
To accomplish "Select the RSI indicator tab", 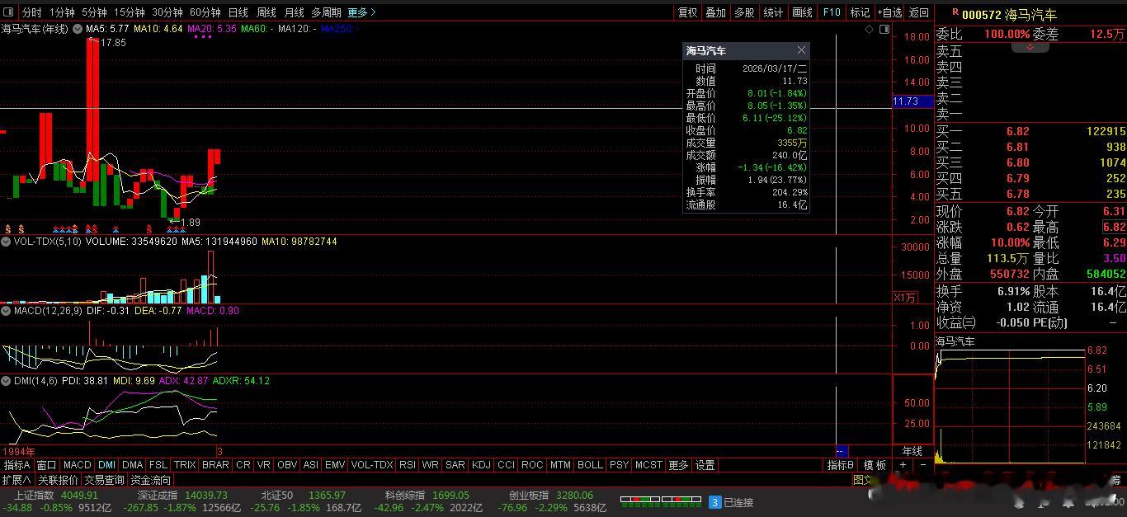I will click(x=408, y=465).
